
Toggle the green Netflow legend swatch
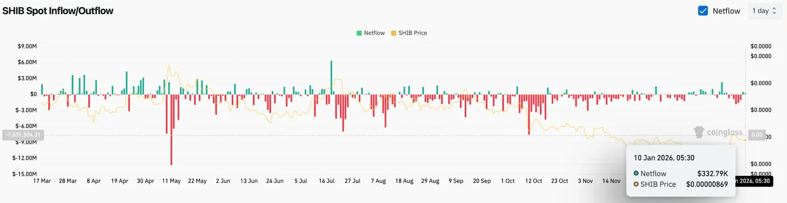(x=359, y=33)
